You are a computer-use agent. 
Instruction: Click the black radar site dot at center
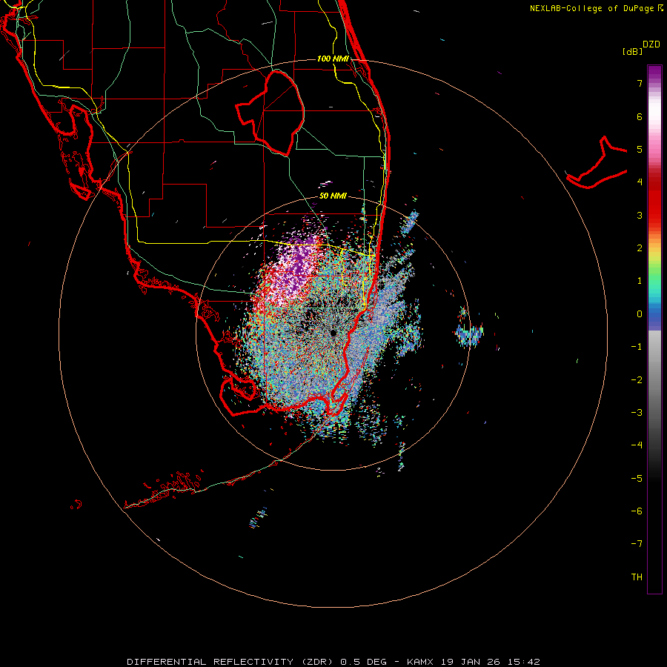pyautogui.click(x=333, y=333)
